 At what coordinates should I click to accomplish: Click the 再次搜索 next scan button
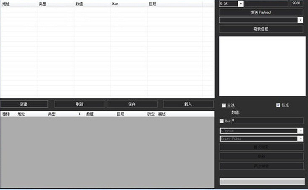pyautogui.click(x=261, y=166)
